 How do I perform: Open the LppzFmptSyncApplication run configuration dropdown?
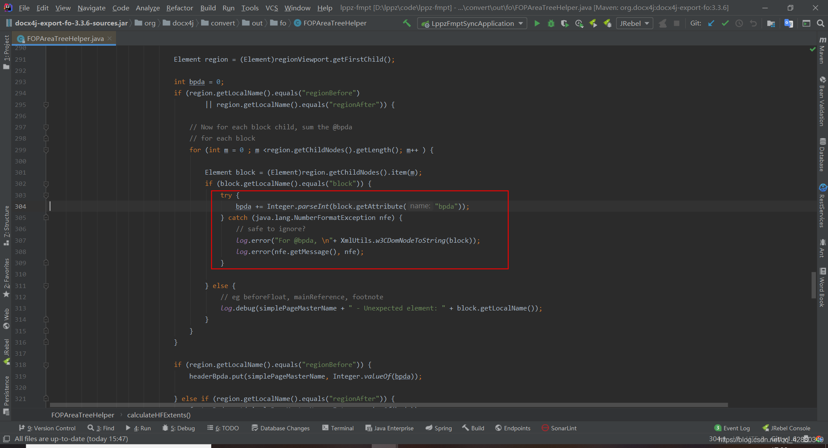pos(521,23)
